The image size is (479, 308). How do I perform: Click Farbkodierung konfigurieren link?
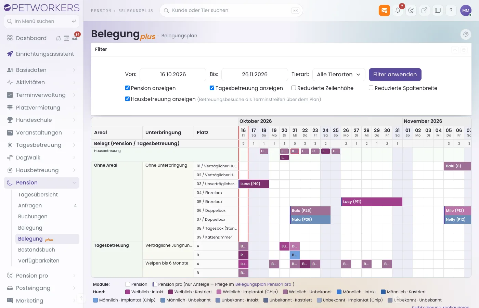click(x=440, y=307)
